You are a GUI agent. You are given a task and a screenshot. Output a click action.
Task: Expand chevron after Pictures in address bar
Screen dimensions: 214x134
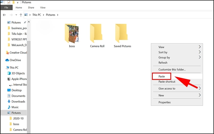[x=58, y=15]
